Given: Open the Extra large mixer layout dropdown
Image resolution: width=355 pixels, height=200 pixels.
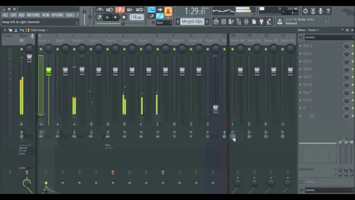Looking at the screenshot, I should click(40, 30).
